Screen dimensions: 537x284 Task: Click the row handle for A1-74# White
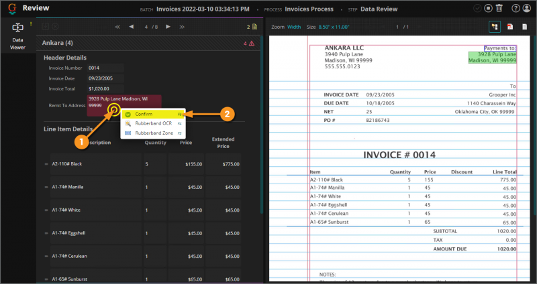coord(46,210)
